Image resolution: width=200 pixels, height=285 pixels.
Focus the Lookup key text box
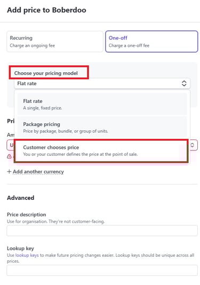(x=102, y=270)
